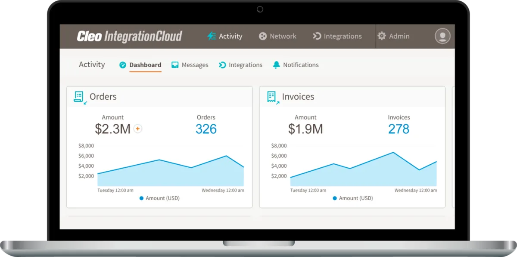Open the Network menu in top bar
The width and height of the screenshot is (517, 257).
click(283, 36)
